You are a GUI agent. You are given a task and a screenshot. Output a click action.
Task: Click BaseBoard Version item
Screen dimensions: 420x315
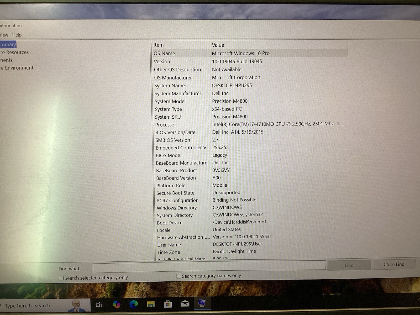point(176,178)
